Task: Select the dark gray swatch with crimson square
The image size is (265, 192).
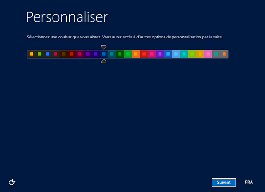Action: tap(55, 54)
